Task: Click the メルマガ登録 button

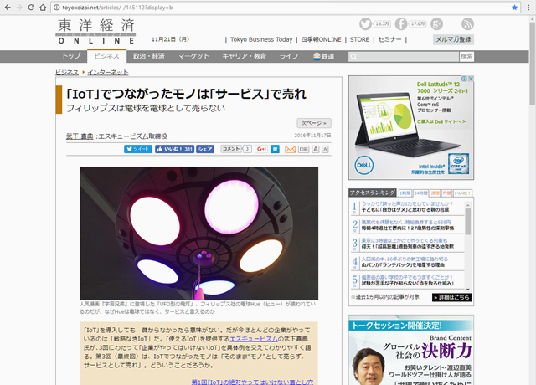Action: click(452, 39)
